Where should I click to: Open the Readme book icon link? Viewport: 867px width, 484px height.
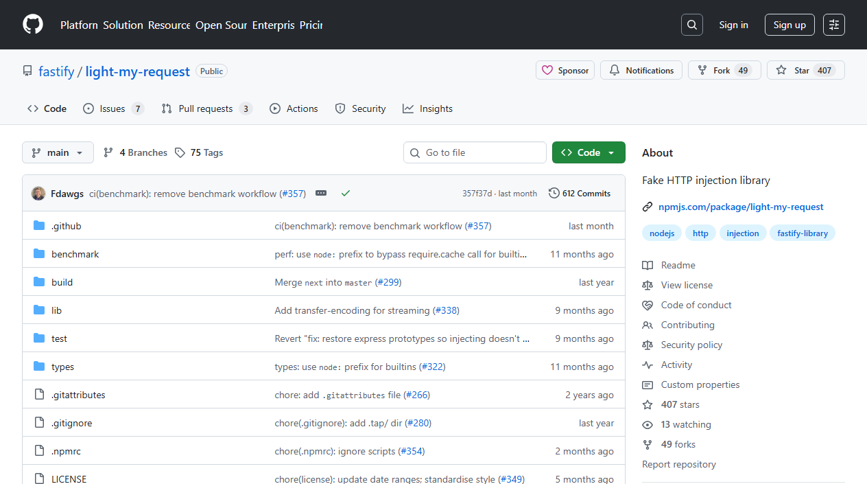tap(669, 265)
